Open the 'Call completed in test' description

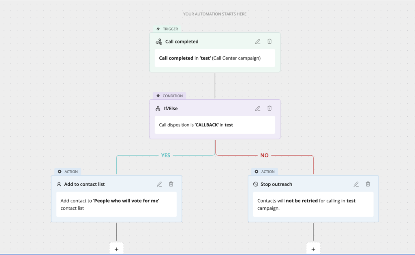[x=215, y=58]
